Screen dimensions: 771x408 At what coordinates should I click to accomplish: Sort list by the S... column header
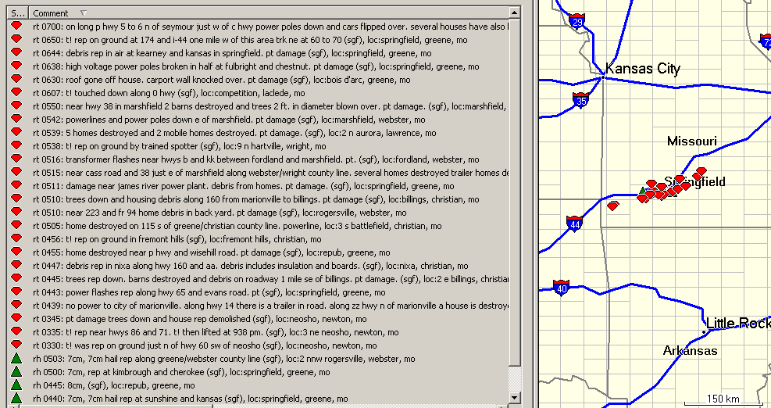point(19,13)
